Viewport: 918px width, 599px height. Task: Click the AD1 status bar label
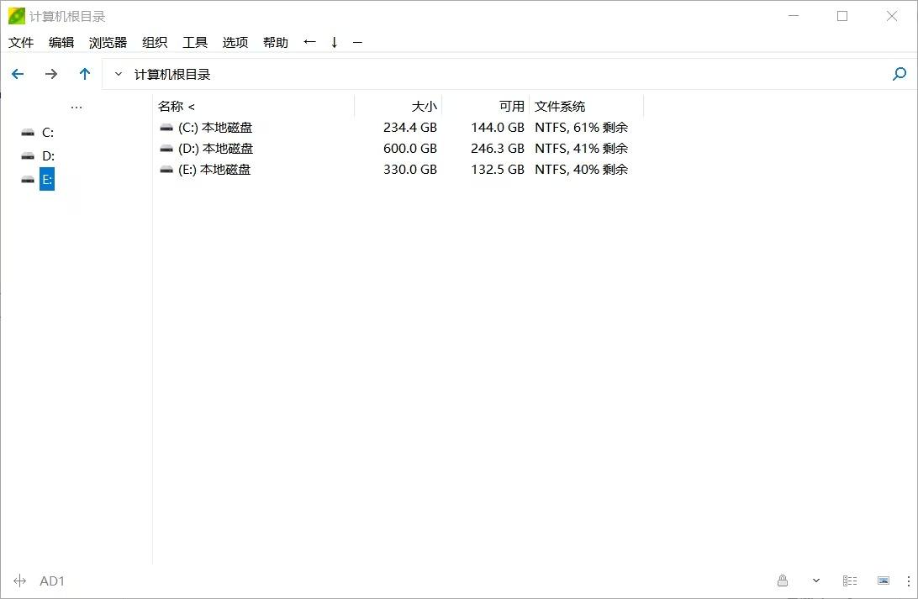coord(52,581)
